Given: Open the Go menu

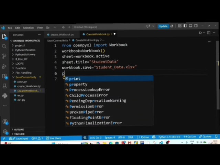Looking at the screenshot, I should (x=47, y=27).
